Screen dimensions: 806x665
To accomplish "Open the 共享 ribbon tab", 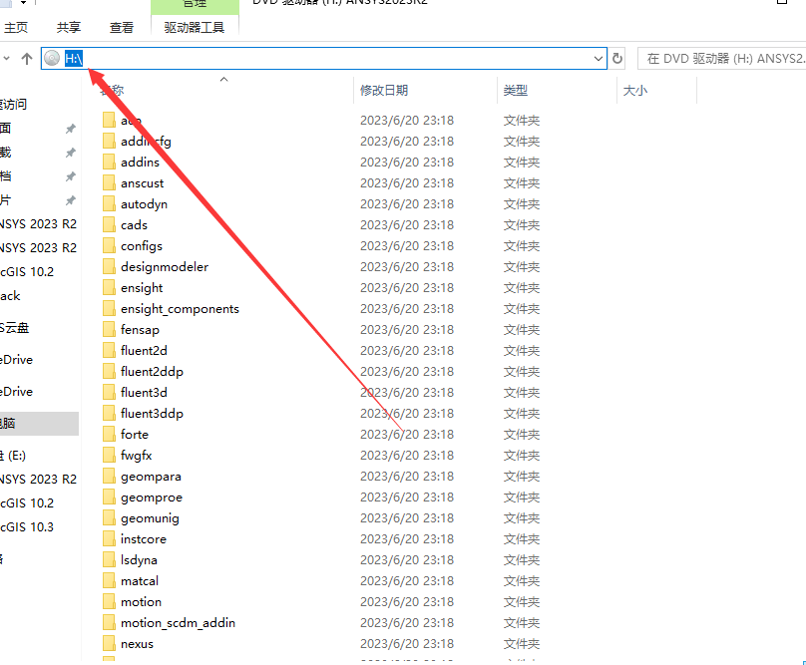I will point(69,28).
